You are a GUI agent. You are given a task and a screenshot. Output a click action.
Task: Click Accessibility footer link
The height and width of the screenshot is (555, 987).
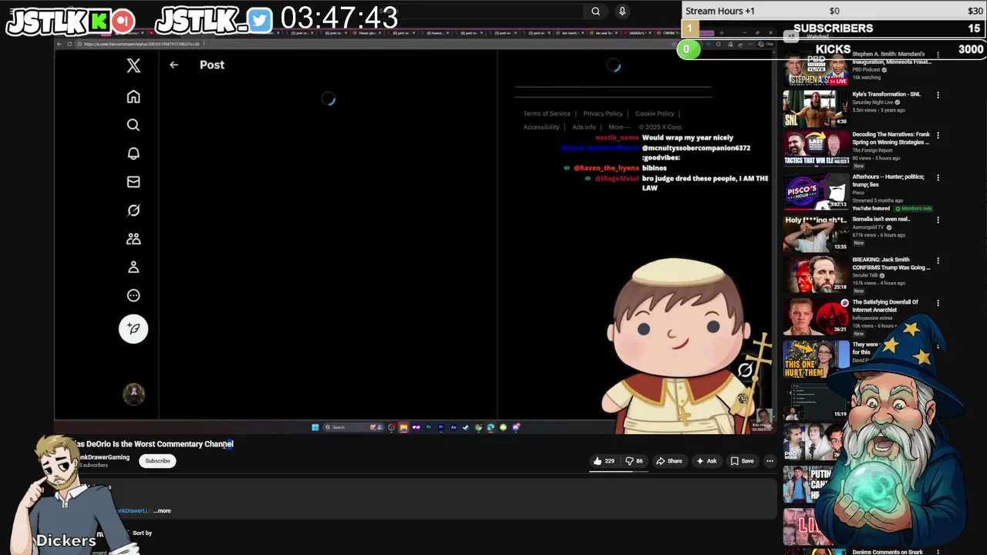(x=541, y=127)
